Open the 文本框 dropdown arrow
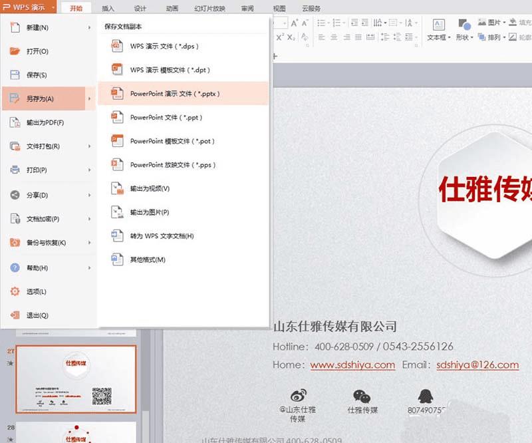Image resolution: width=532 pixels, height=443 pixels. pyautogui.click(x=450, y=38)
